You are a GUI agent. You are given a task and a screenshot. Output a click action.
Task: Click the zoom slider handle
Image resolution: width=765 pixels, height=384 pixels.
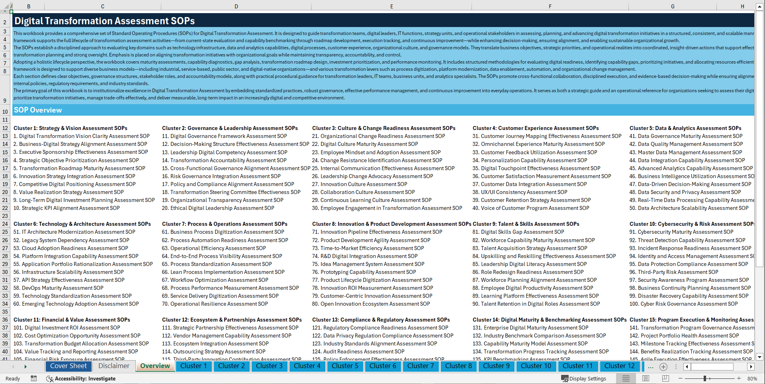704,379
